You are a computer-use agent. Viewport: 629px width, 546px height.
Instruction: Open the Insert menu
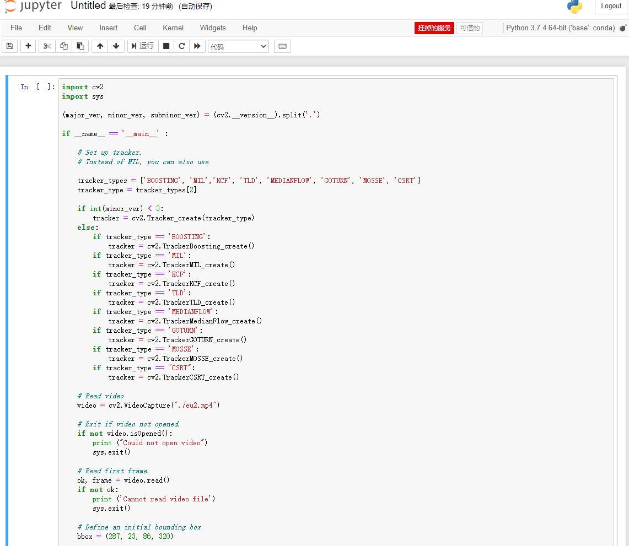pos(108,28)
